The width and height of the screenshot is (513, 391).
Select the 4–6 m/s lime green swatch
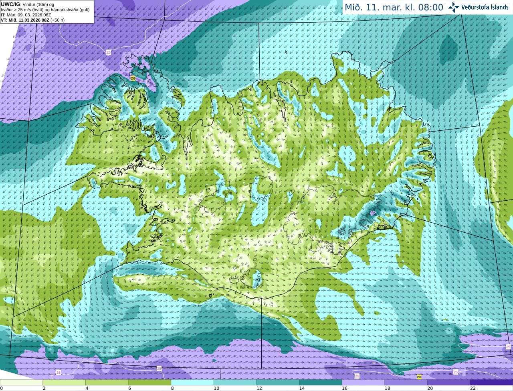coord(107,383)
